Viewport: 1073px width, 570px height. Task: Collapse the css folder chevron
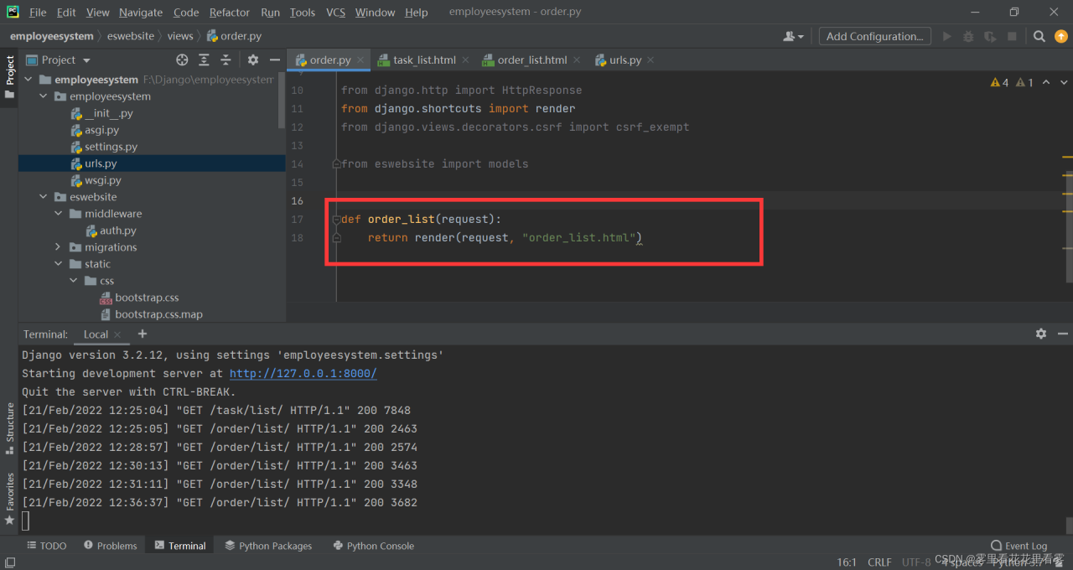pyautogui.click(x=73, y=281)
